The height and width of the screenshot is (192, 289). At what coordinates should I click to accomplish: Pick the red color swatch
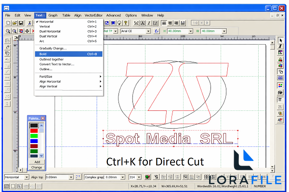pyautogui.click(x=34, y=131)
